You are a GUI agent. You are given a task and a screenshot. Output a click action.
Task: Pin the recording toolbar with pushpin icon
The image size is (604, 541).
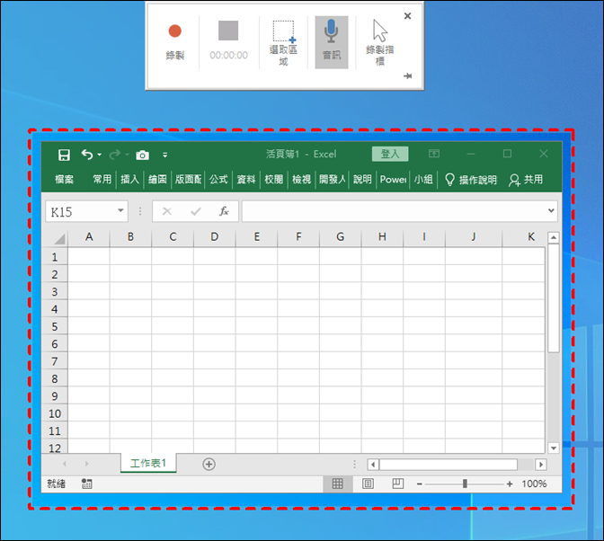(407, 75)
